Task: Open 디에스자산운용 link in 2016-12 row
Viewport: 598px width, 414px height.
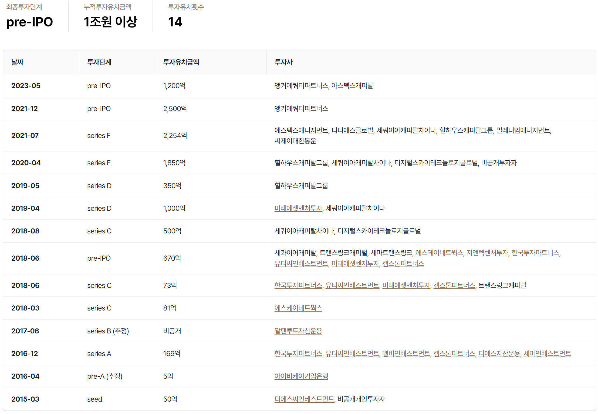Action: 499,354
